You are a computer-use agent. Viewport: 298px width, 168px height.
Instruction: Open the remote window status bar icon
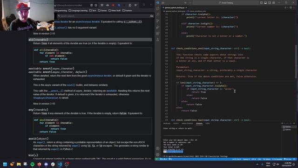pyautogui.click(x=157, y=159)
